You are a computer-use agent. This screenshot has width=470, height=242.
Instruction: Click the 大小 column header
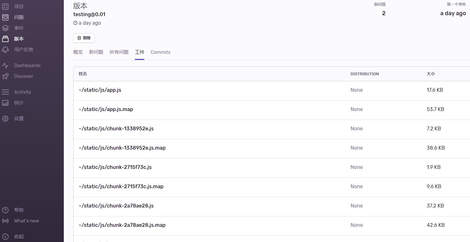pyautogui.click(x=431, y=74)
